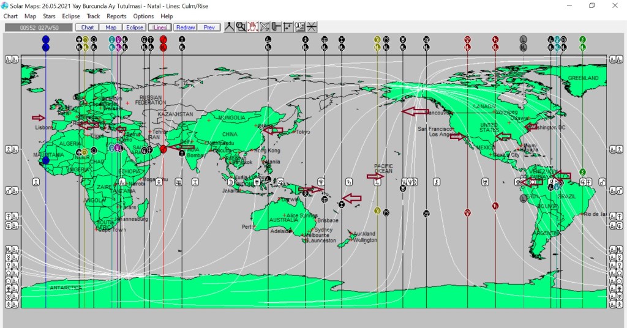
Task: Click the blue planet marker at top
Action: pyautogui.click(x=46, y=39)
